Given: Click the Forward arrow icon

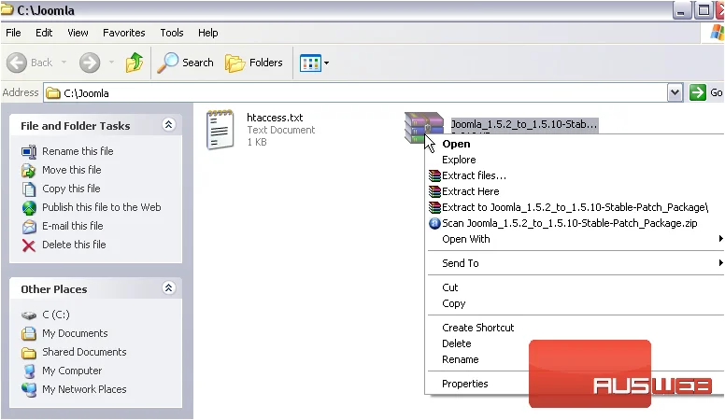Looking at the screenshot, I should click(x=90, y=63).
